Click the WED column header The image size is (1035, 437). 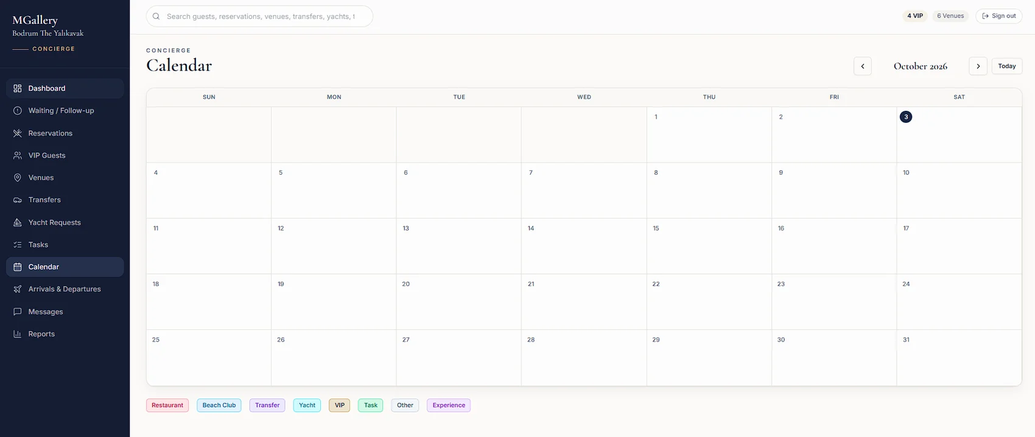click(x=584, y=97)
